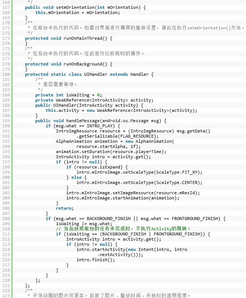Screen dimensions: 246x298
Task: Click 'if (intro != null) {' on line 213
Action: click(92, 244)
